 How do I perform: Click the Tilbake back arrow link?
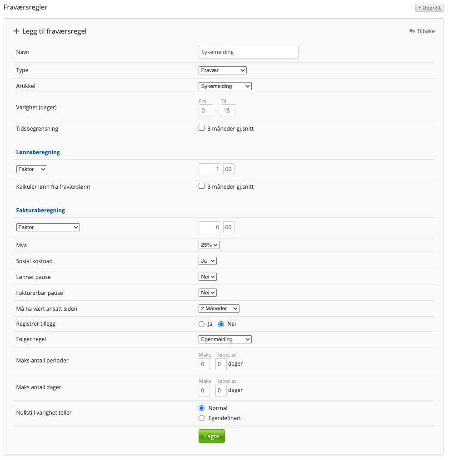click(x=422, y=31)
